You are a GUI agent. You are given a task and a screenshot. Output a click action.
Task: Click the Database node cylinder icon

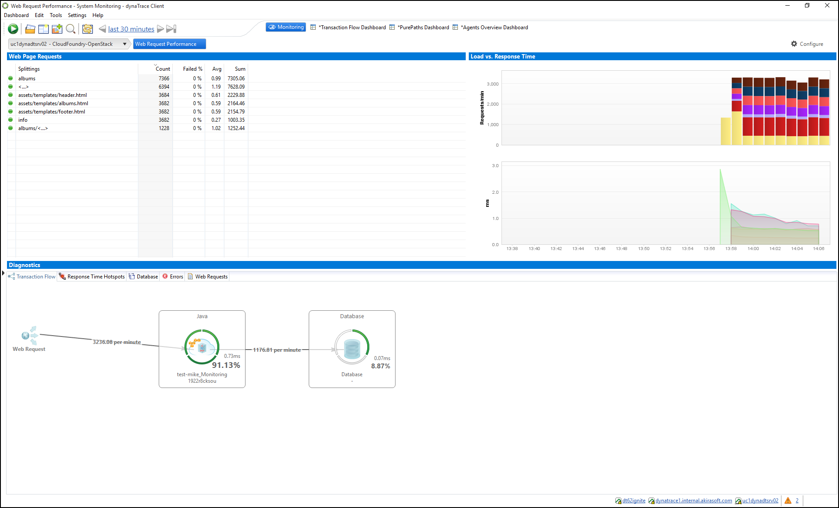pyautogui.click(x=352, y=348)
